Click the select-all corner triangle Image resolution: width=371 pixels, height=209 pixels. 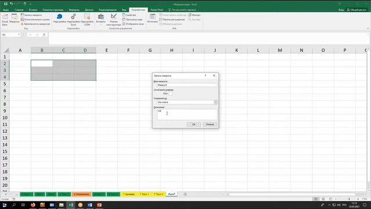(x=6, y=51)
